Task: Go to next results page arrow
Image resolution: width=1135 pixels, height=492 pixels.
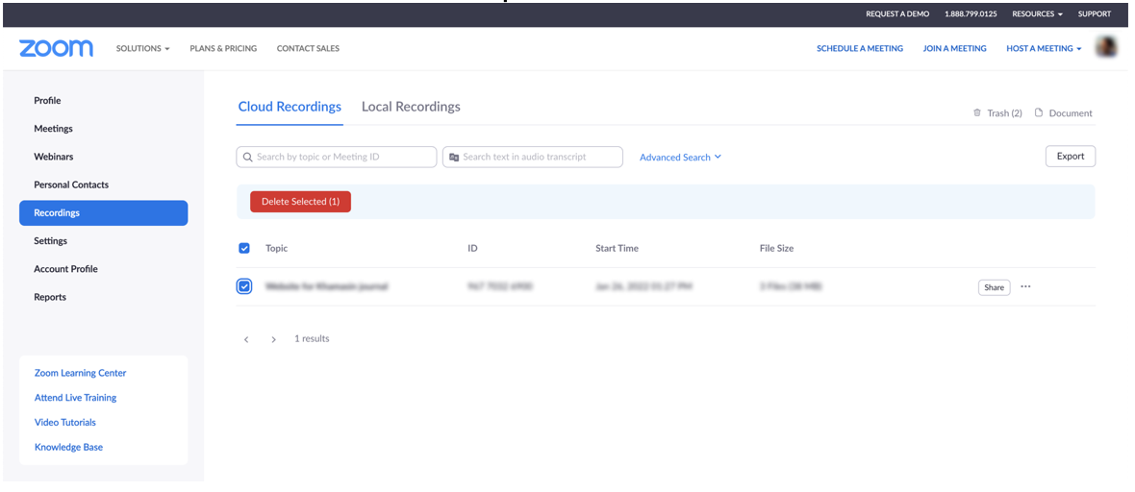Action: [273, 339]
